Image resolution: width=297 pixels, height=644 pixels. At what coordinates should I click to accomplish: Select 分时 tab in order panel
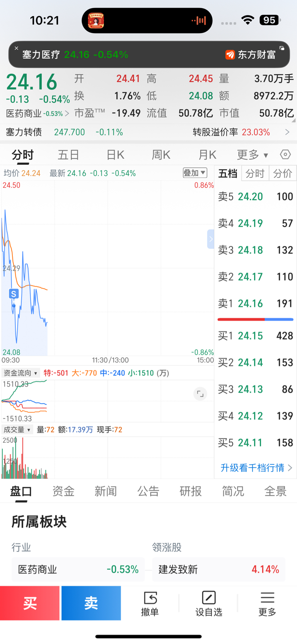(x=255, y=173)
